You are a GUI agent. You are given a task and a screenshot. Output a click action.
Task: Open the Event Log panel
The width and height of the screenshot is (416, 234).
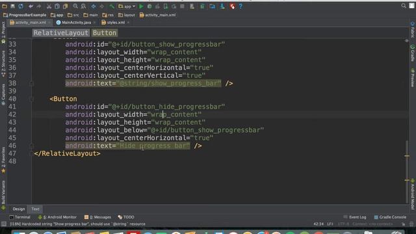(x=355, y=217)
